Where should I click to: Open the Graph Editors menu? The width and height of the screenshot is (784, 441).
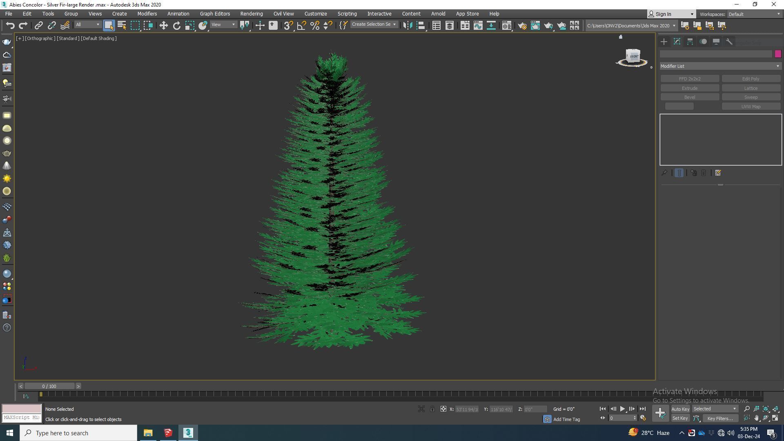click(215, 13)
